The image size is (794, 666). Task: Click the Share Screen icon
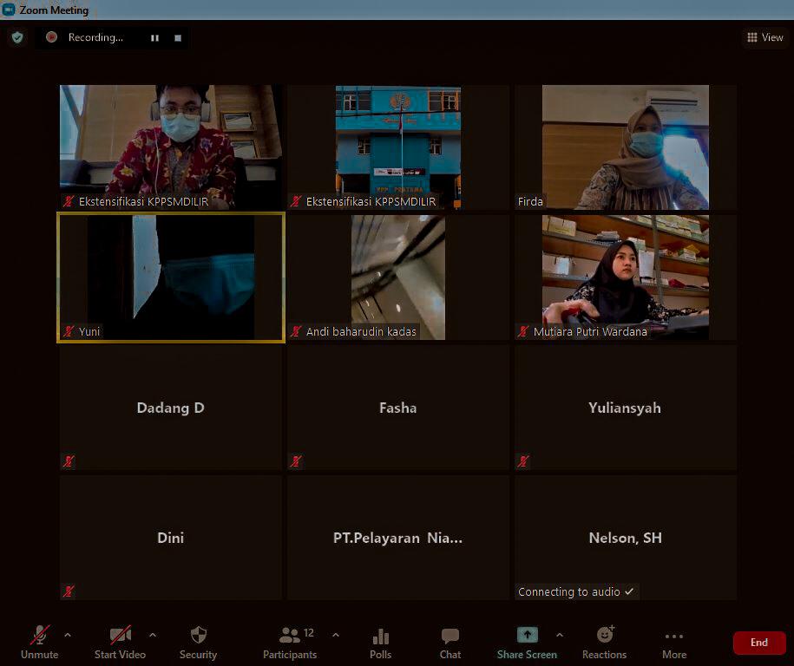click(527, 635)
